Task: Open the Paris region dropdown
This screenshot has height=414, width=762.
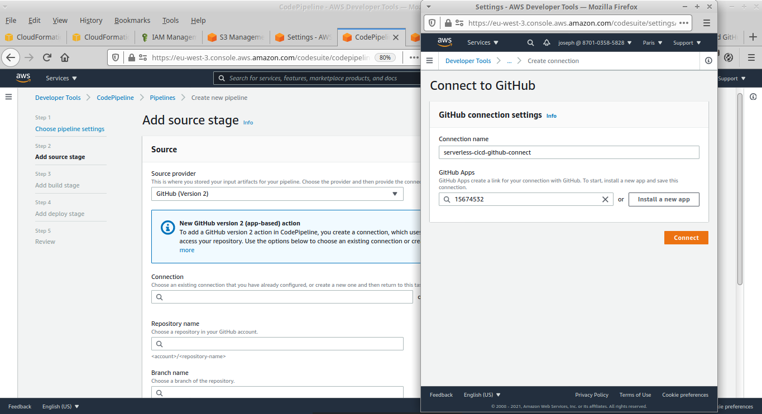Action: (652, 42)
